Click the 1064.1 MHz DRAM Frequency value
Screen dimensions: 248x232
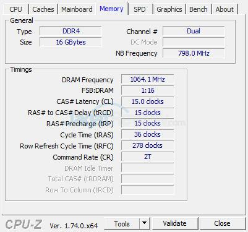[x=148, y=79]
